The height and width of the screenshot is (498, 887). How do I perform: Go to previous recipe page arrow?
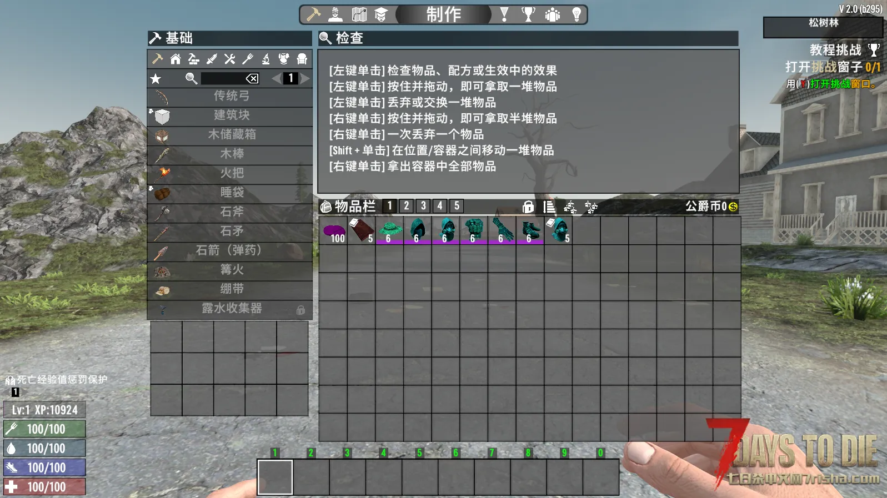[x=276, y=78]
